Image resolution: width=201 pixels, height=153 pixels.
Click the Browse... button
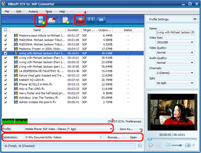tap(114, 137)
